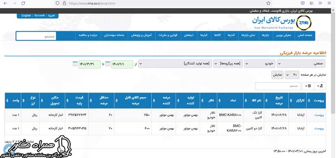Open the کالاها menu item
Viewport: 336px width, 158px height.
pos(218,35)
